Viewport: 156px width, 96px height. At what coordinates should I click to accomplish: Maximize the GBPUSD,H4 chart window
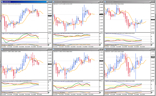[x=101, y=2]
